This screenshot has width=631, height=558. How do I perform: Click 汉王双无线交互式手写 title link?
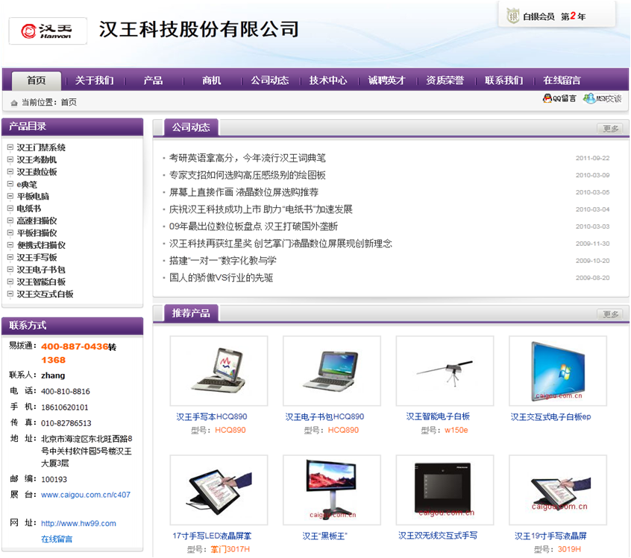(438, 536)
